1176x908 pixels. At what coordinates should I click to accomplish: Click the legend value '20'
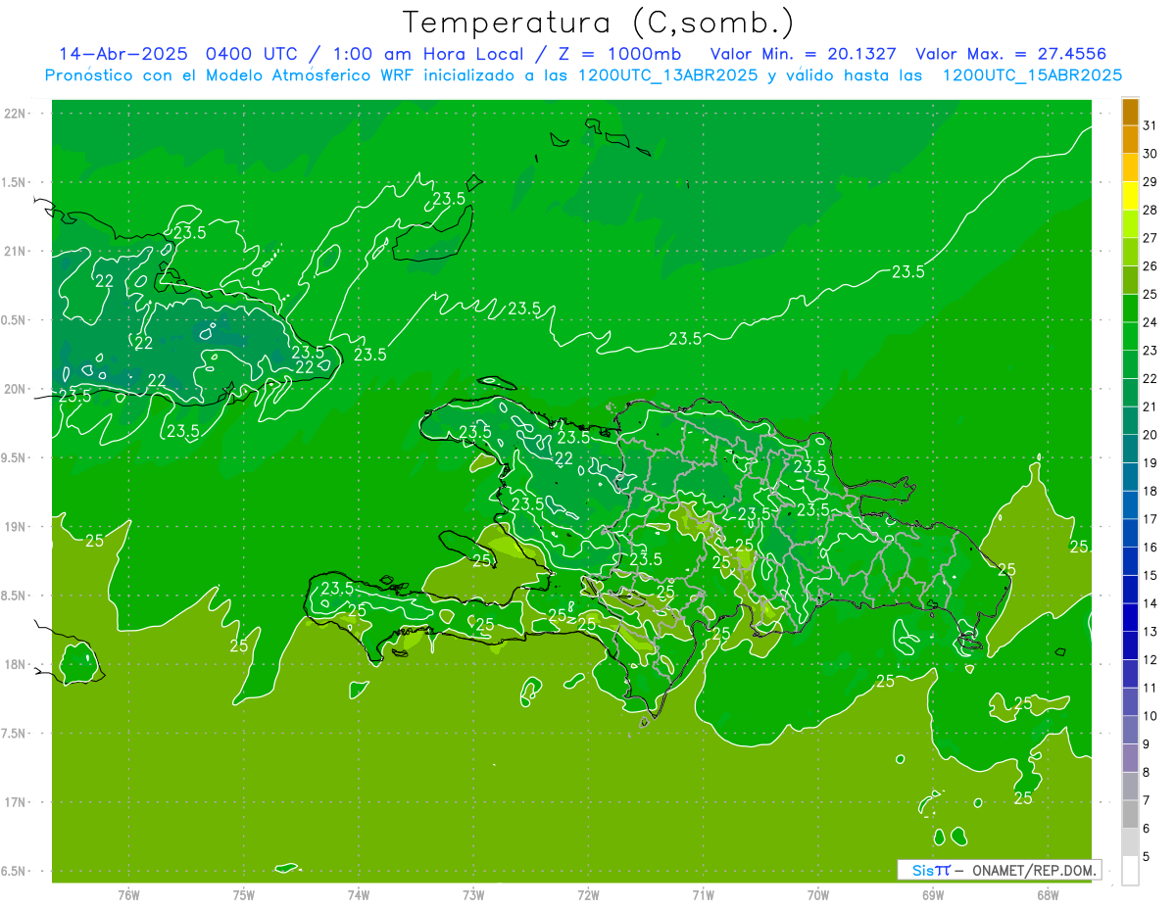pos(1150,435)
